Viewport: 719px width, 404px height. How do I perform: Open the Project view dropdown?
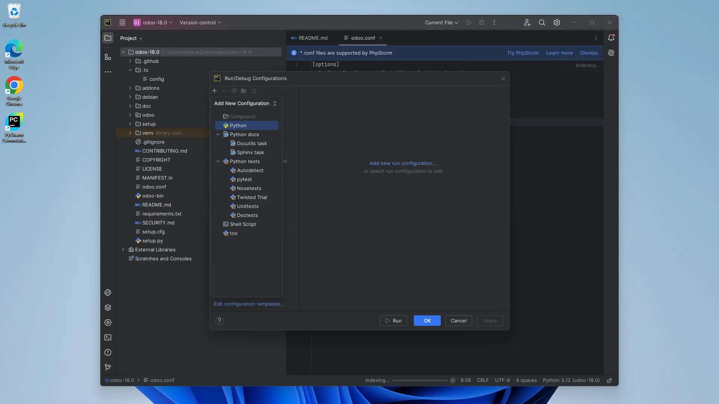pos(131,38)
